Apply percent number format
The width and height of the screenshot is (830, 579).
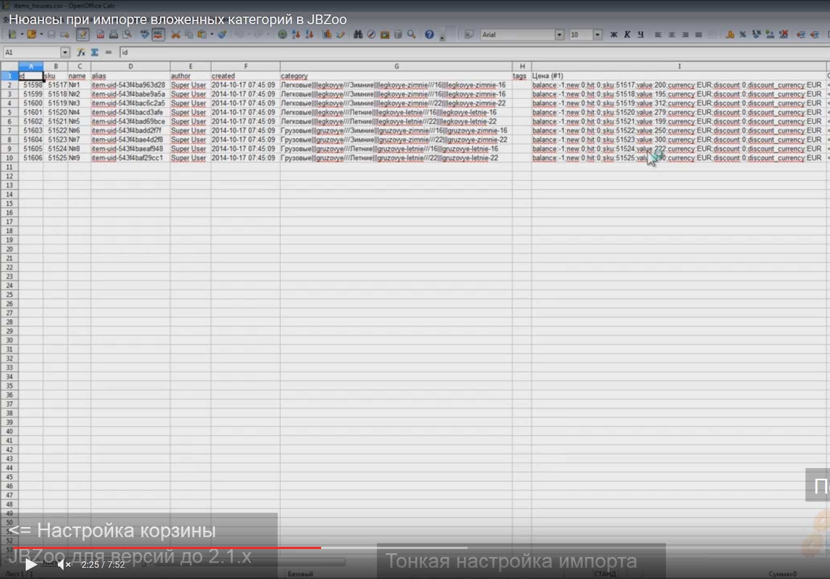pyautogui.click(x=743, y=34)
